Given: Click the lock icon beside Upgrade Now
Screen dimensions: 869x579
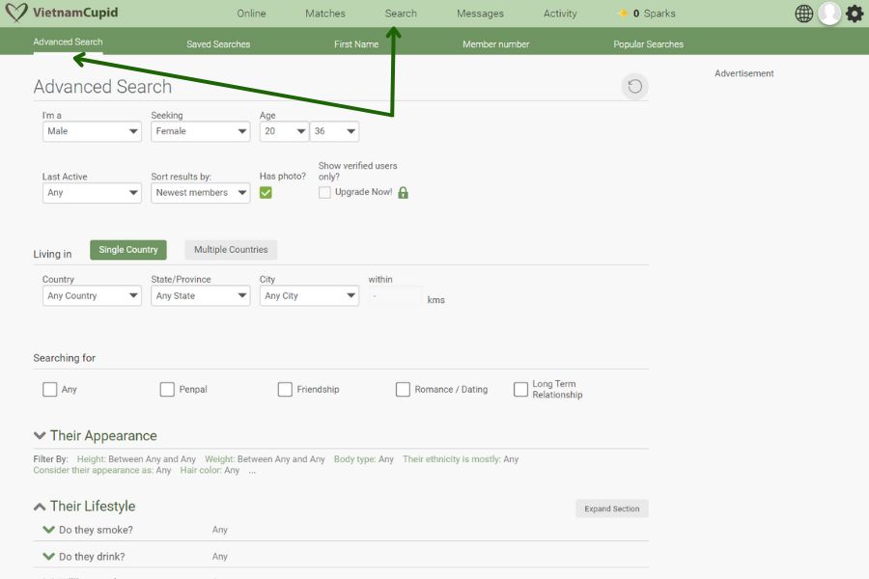Looking at the screenshot, I should [404, 193].
